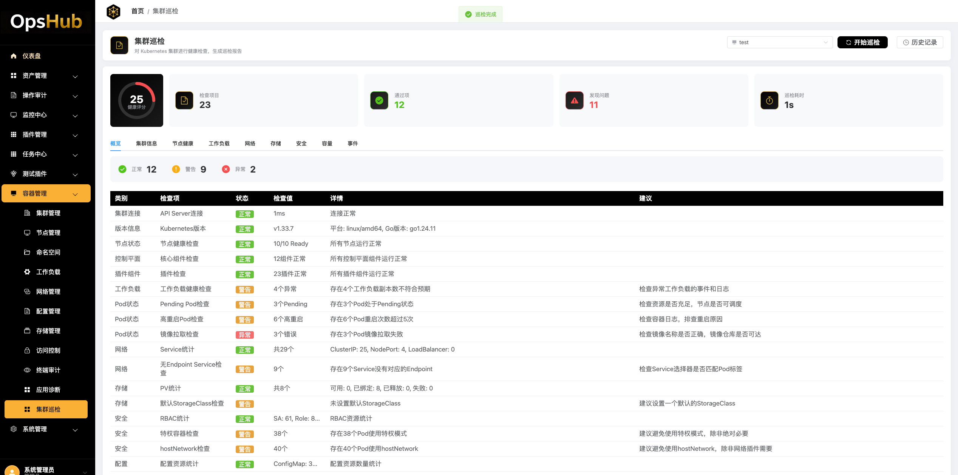Switch to the node health tab

(x=183, y=143)
